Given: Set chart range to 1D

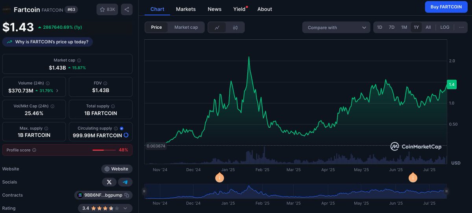Looking at the screenshot, I should point(380,27).
